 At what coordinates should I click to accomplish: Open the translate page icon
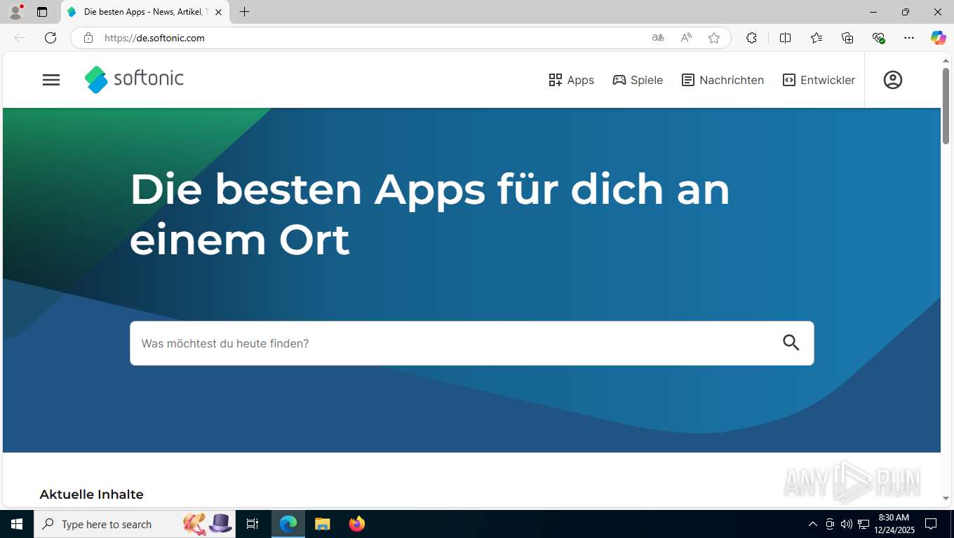658,38
